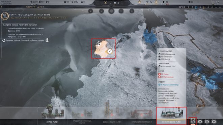Open the settings gear in top-right corner
This screenshot has height=125, width=223.
tap(218, 2)
